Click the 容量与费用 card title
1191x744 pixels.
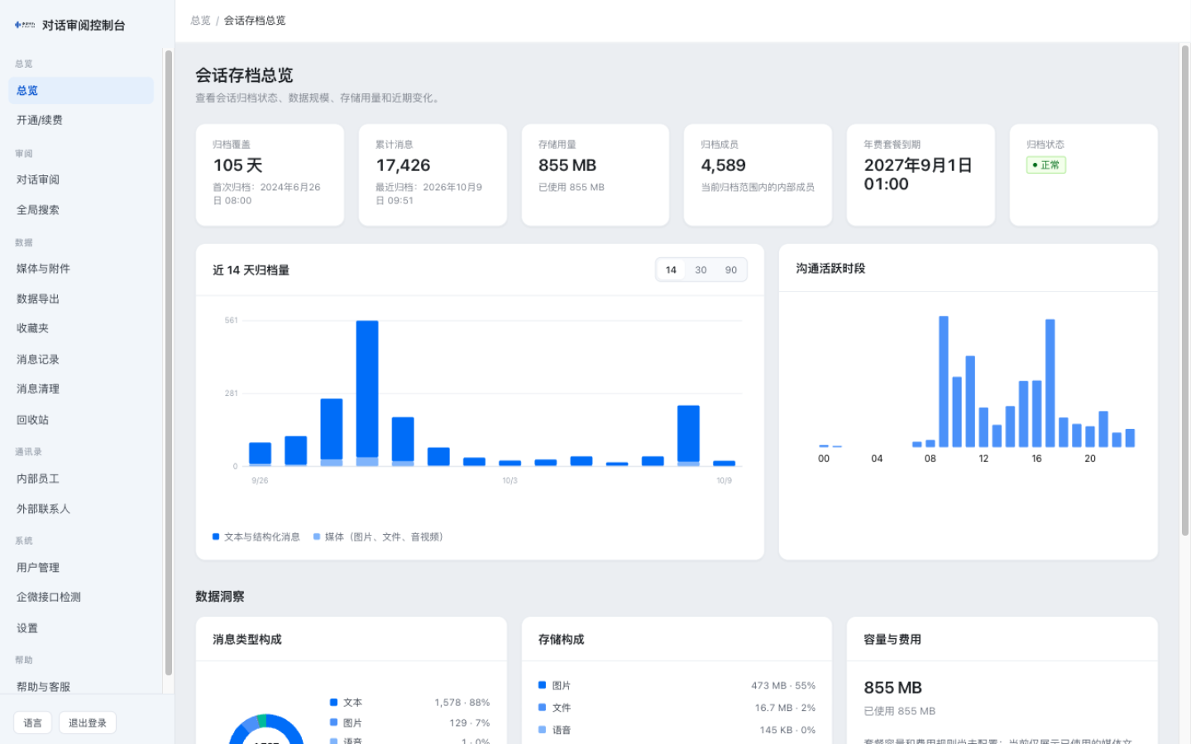pos(892,640)
